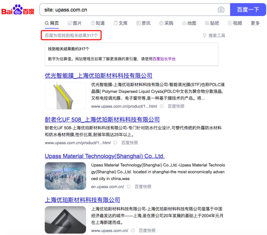
Task: Click URL www.upass.com.cn/product/1...html under 耐老化UF 508
Action: coord(78,143)
